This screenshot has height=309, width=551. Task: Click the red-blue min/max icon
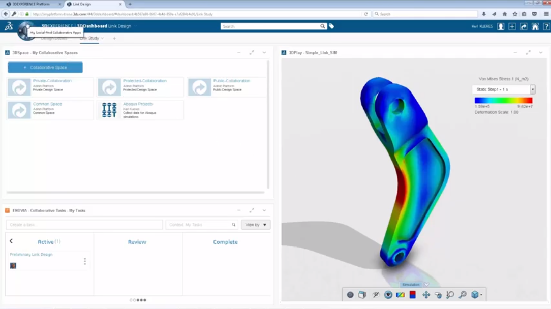click(x=413, y=295)
